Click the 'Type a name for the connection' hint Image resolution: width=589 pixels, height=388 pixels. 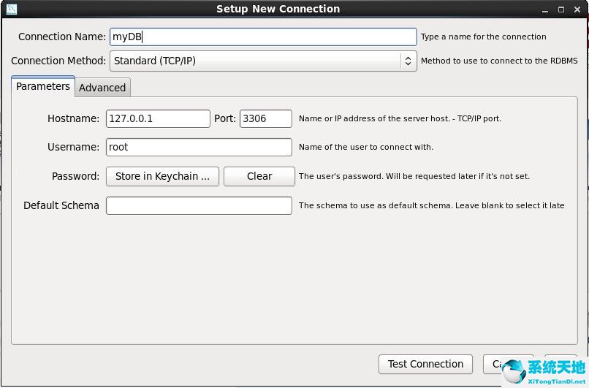pos(484,37)
